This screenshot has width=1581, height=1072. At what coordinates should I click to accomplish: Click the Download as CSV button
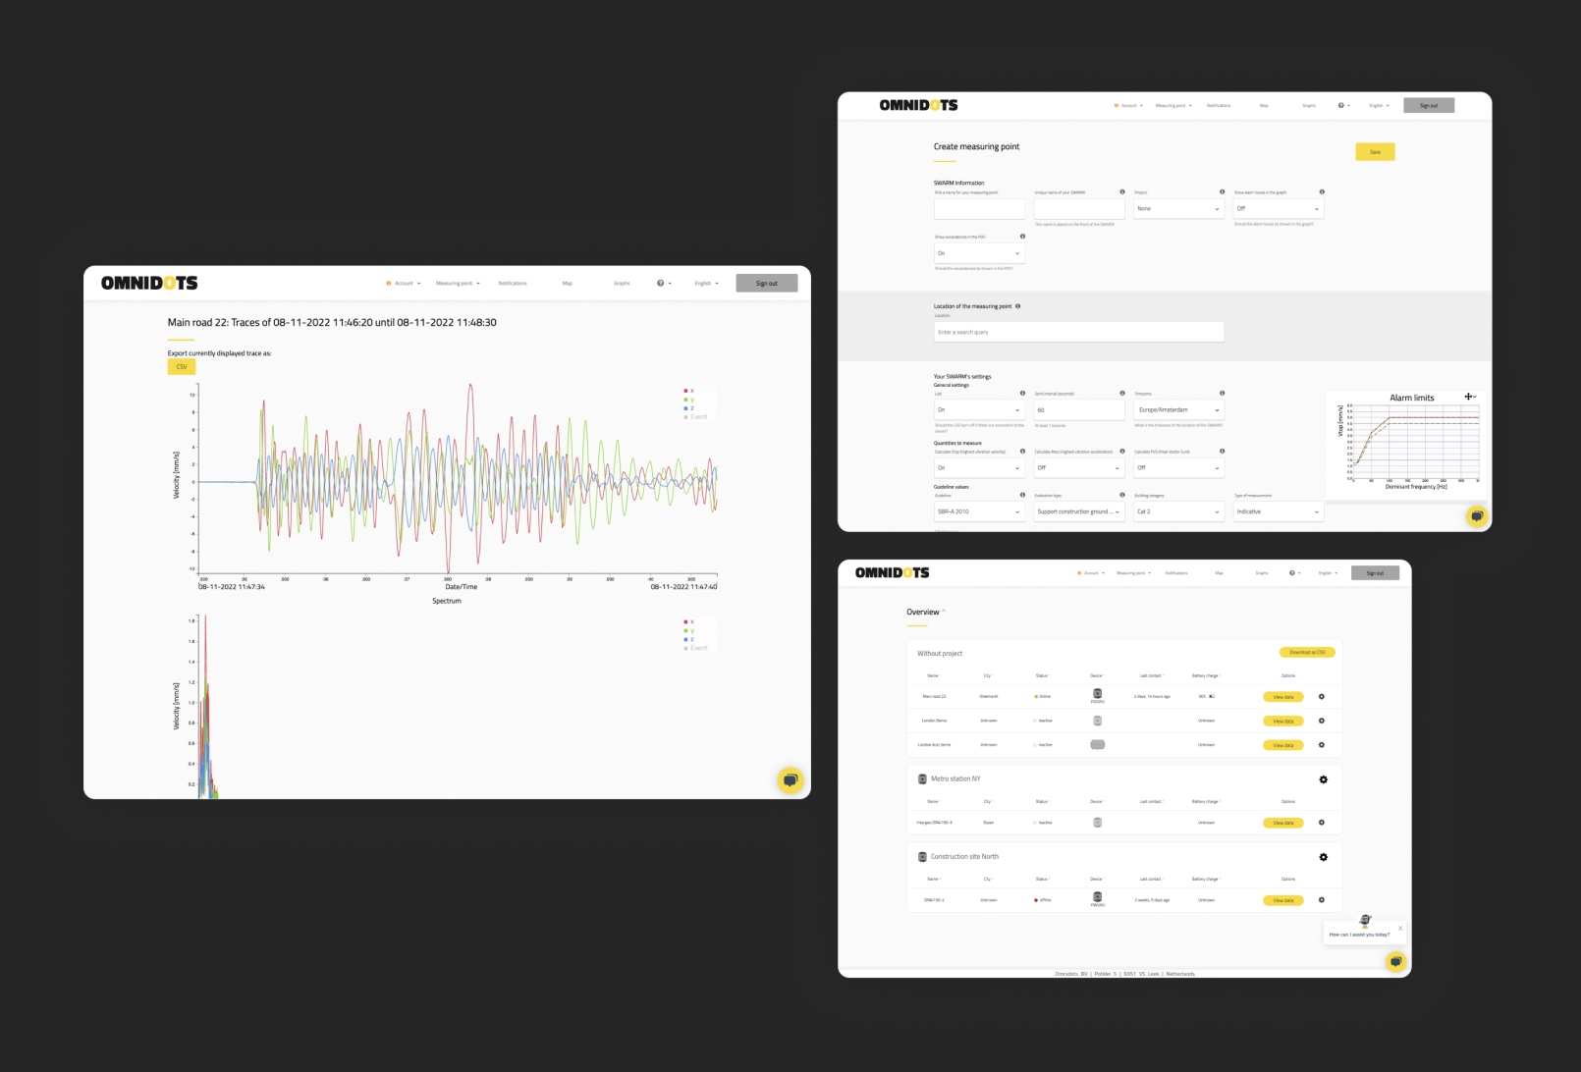point(1306,653)
